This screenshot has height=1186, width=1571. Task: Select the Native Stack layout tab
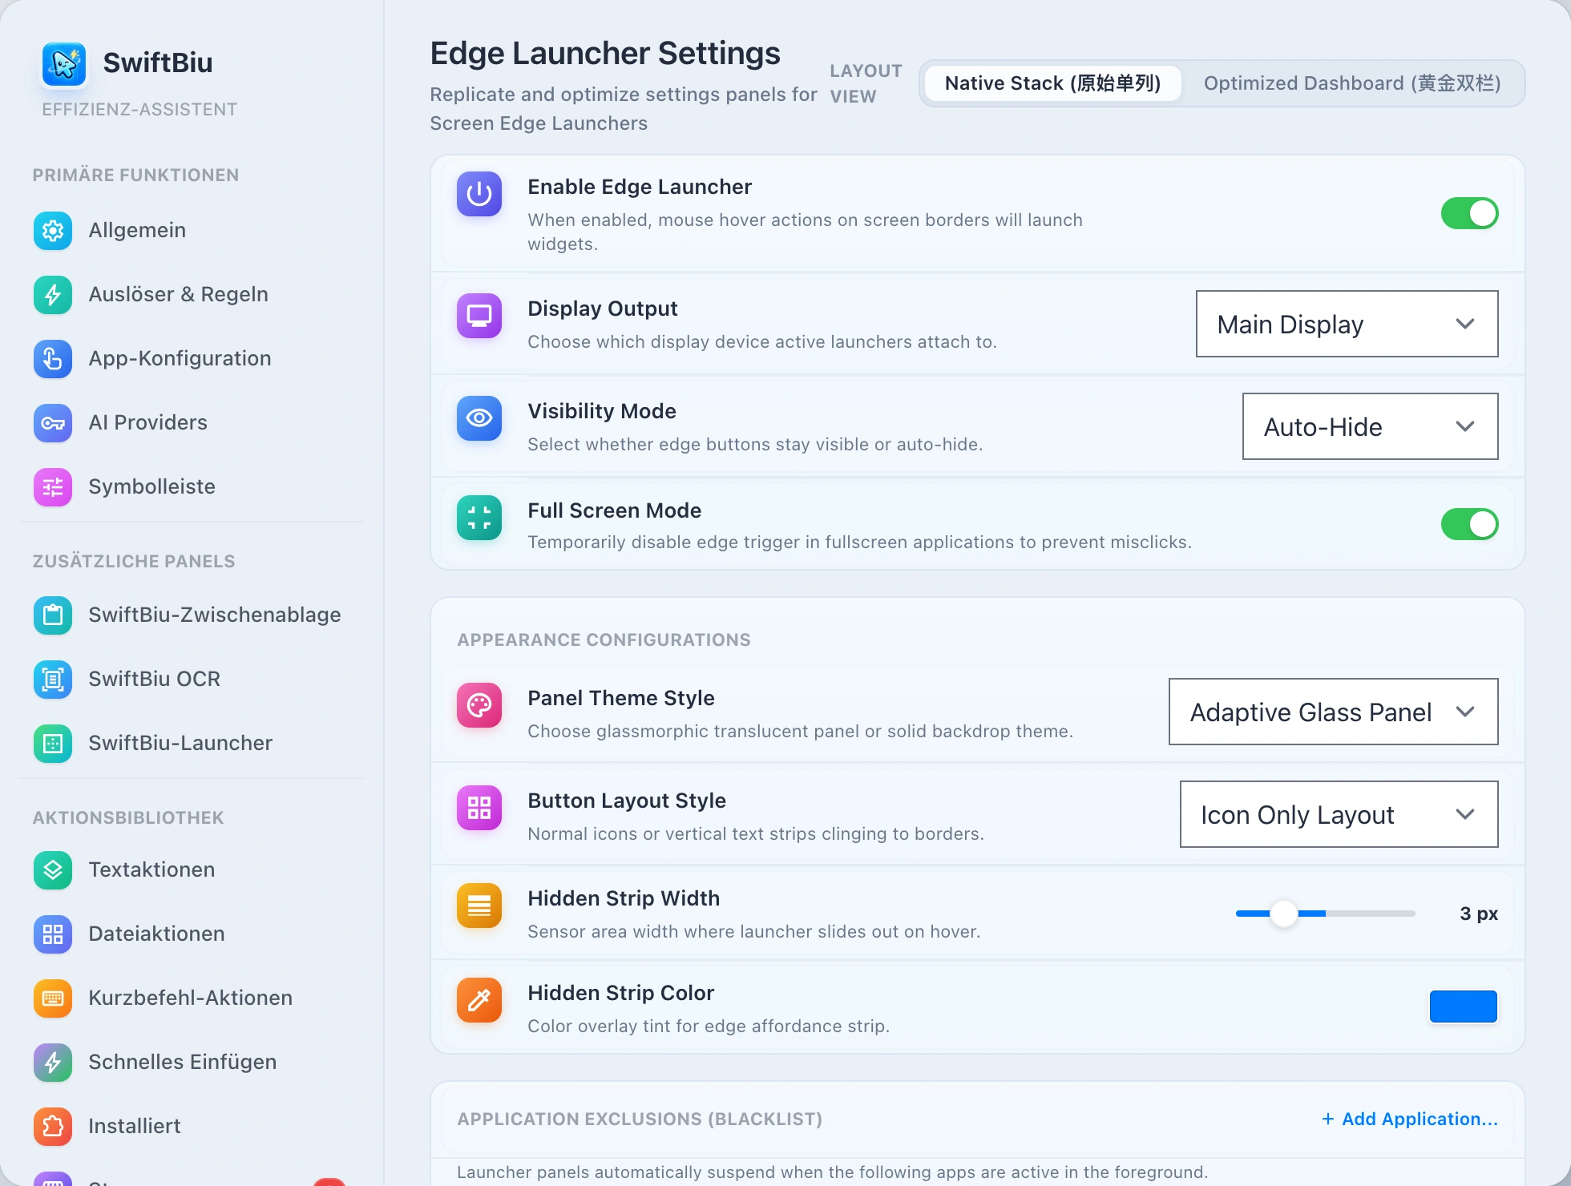(1052, 83)
